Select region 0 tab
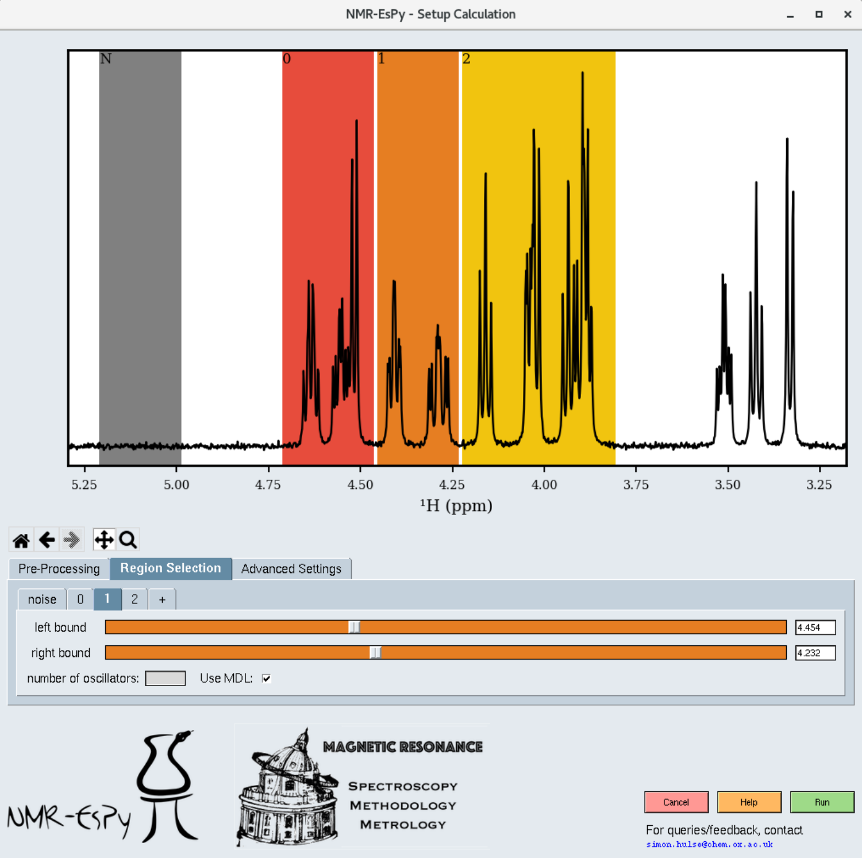Viewport: 862px width, 858px height. pyautogui.click(x=80, y=599)
